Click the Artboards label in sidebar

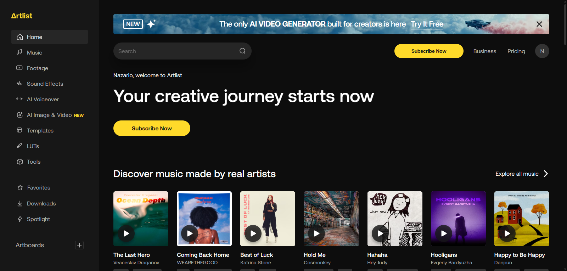[30, 245]
